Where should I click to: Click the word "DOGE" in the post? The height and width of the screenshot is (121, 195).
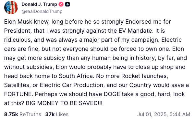tap(112, 94)
